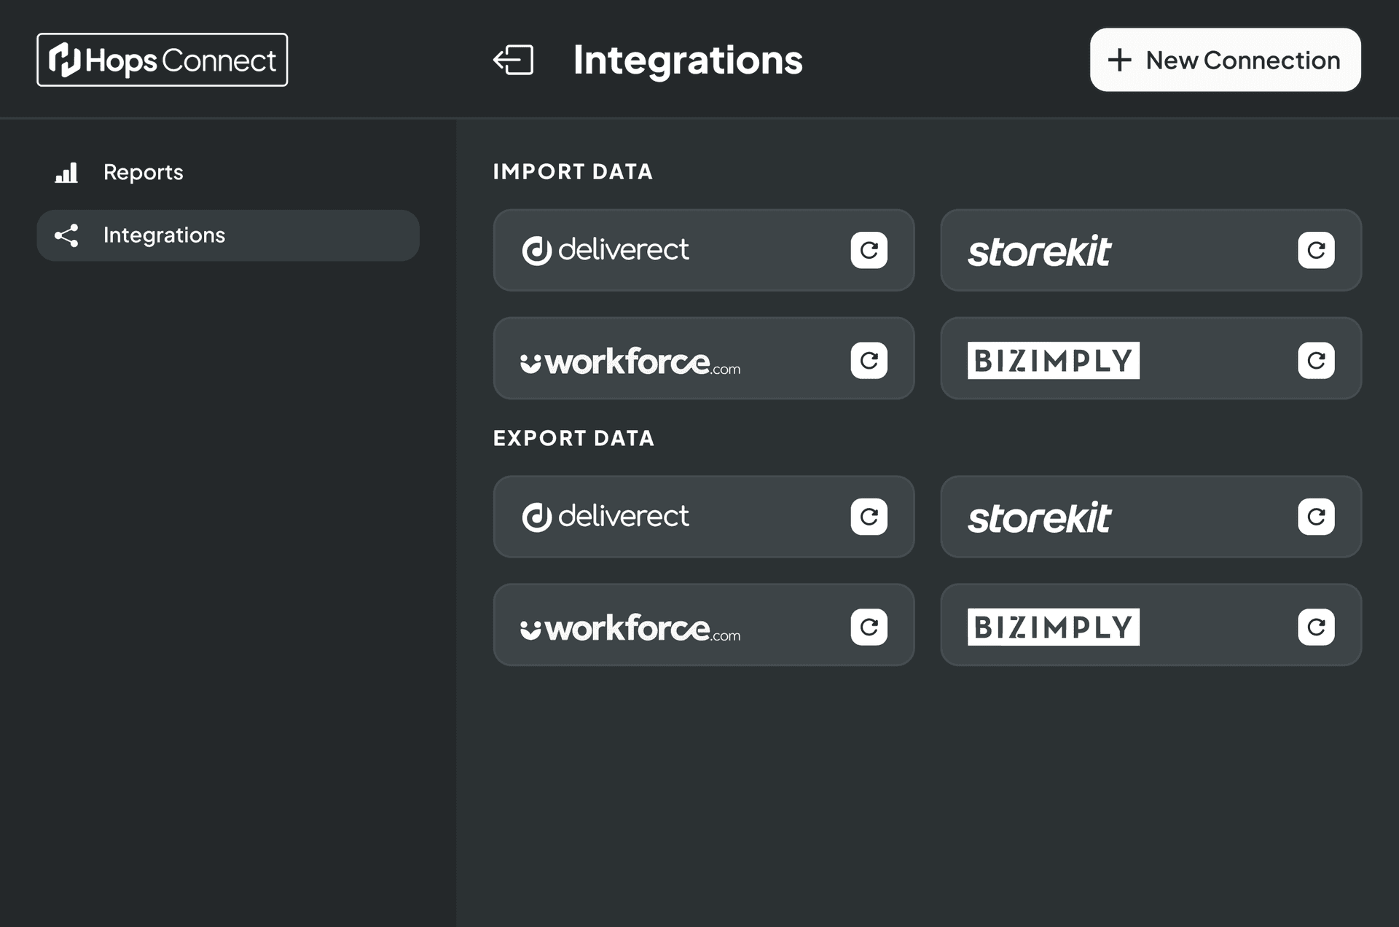Open the Workforce.com card under Import Data
Viewport: 1399px width, 927px height.
click(x=704, y=358)
